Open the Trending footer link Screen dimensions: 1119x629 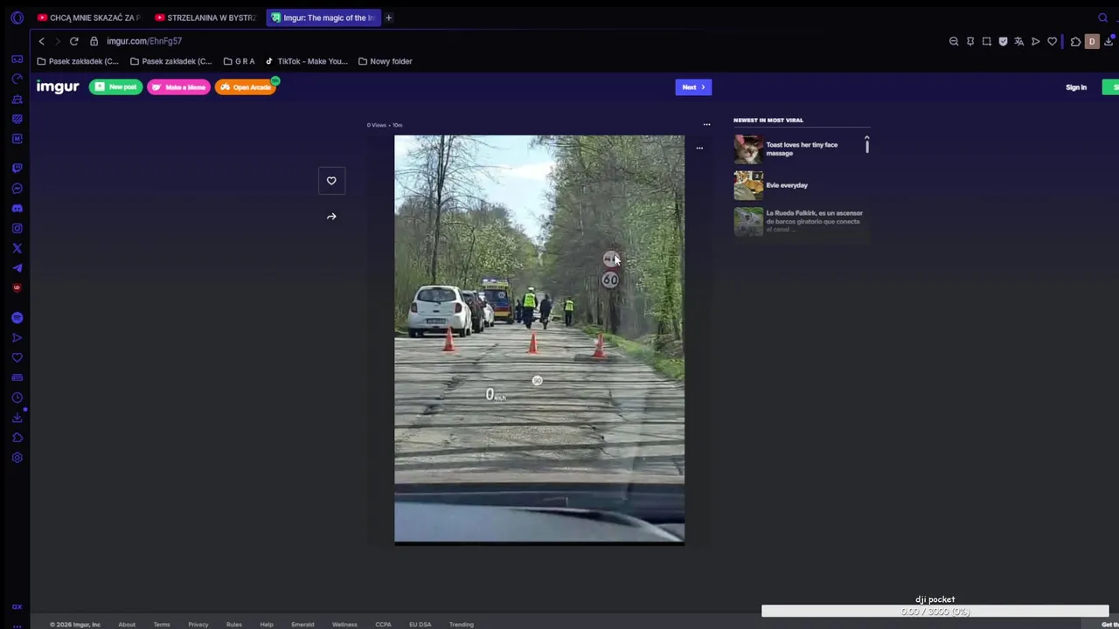pos(462,625)
